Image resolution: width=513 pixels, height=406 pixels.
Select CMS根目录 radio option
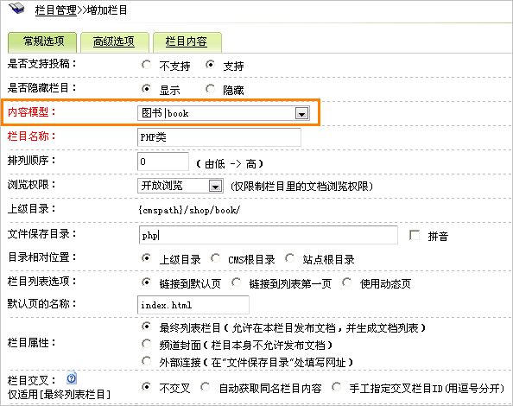215,258
